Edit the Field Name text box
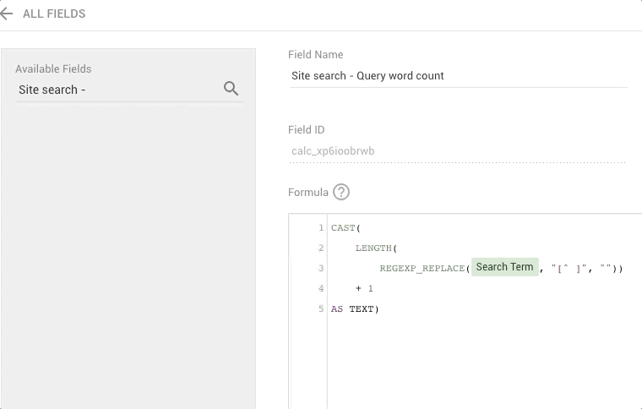The image size is (642, 409). pyautogui.click(x=456, y=76)
